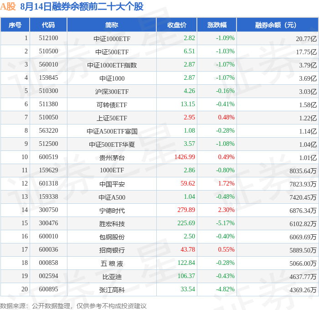
Task: Click the name 贵州茅台
Action: 112,158
